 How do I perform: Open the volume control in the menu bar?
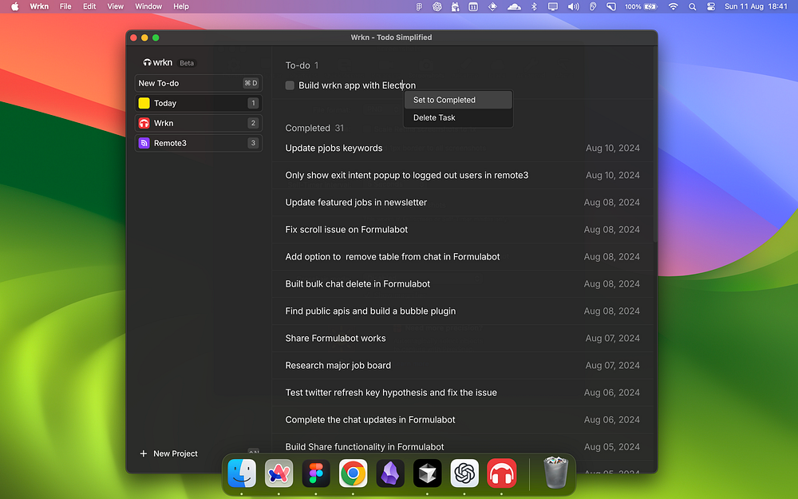point(573,6)
